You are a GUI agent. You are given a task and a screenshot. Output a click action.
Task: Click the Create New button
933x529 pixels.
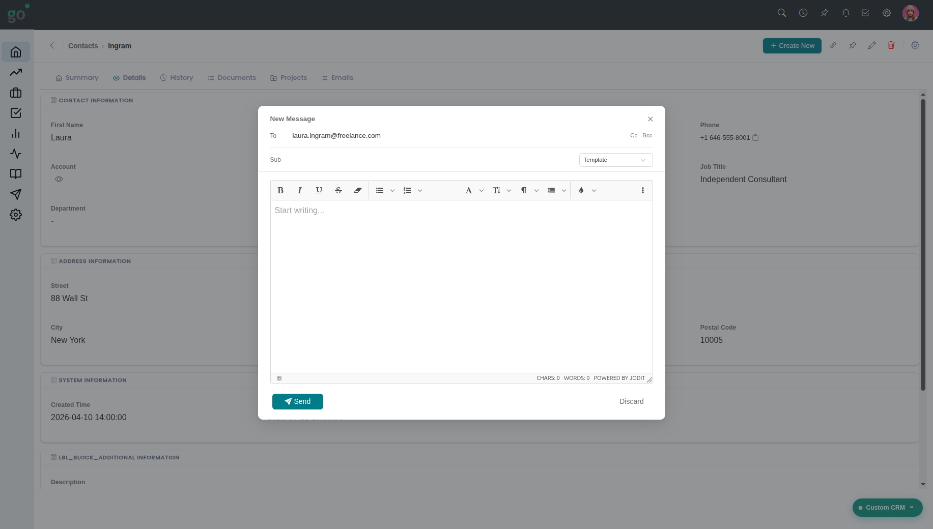(x=792, y=46)
